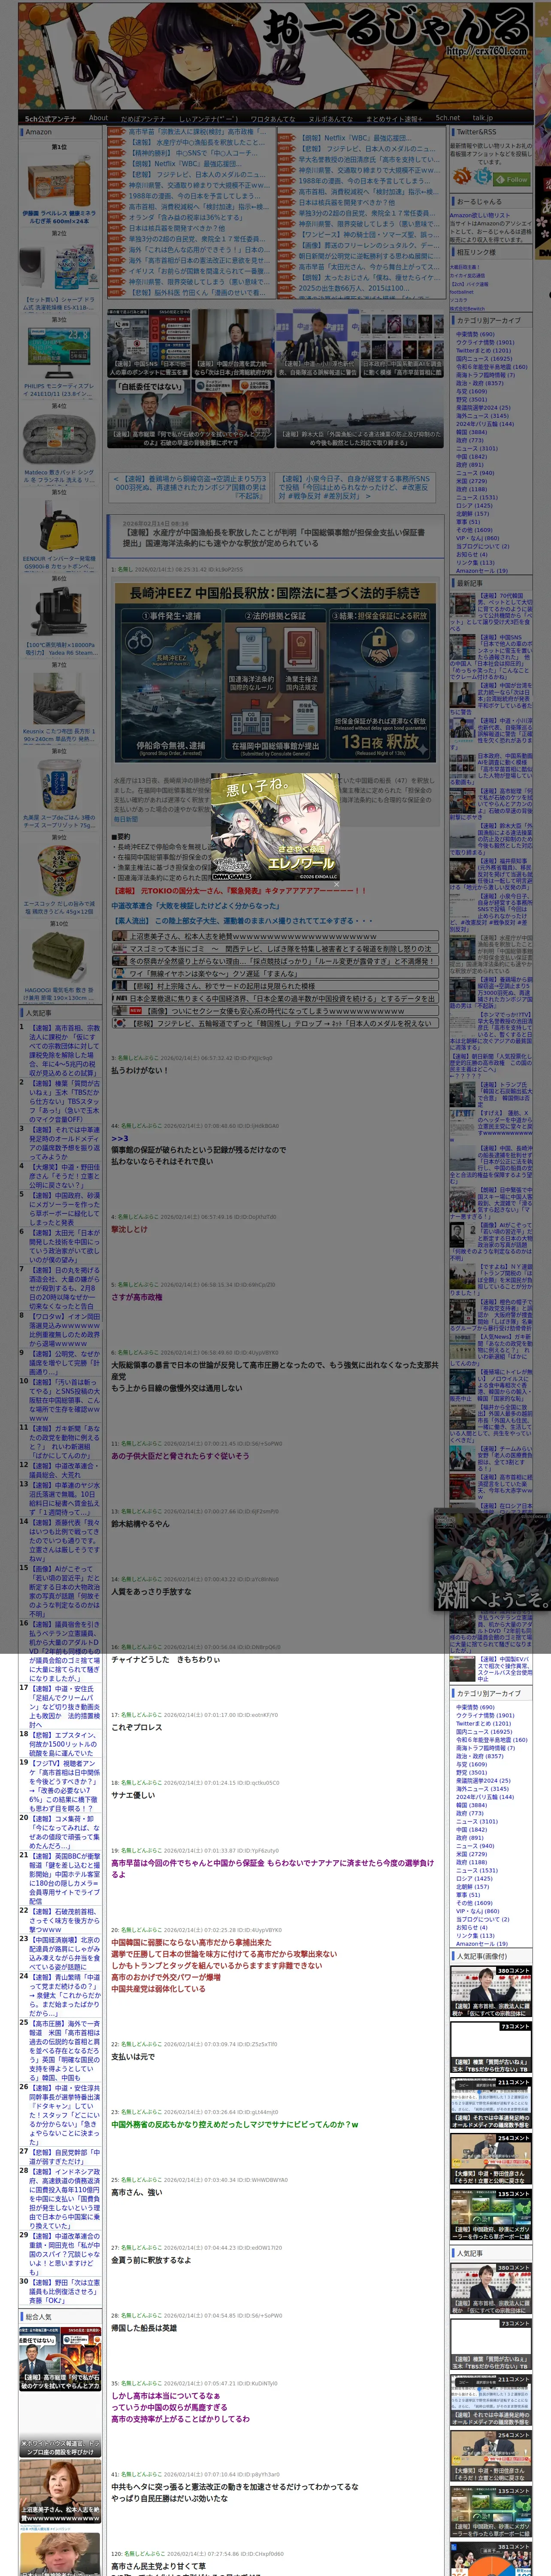The width and height of the screenshot is (551, 2576).
Task: Open headline thumbnail 鈴木大臣「外国漁船による違法操業の防止」
Action: point(359,413)
